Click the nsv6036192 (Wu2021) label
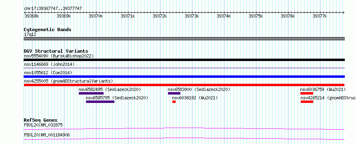 [195, 98]
